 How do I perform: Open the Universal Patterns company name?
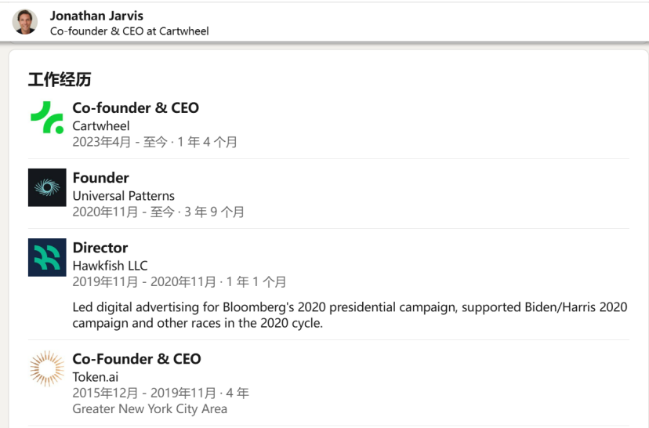click(123, 196)
